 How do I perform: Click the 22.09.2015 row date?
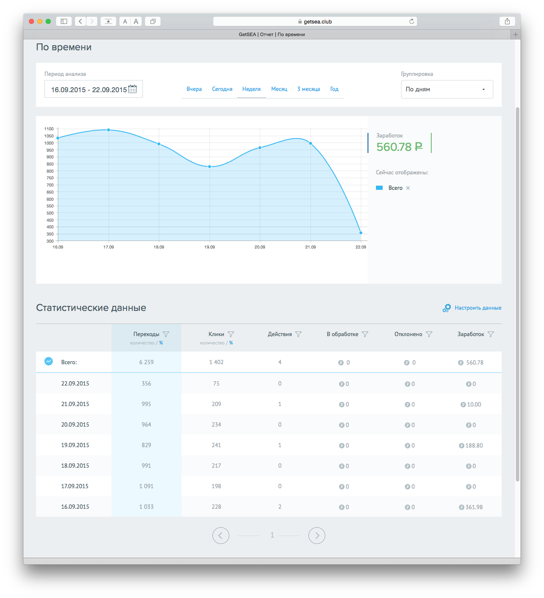(75, 383)
